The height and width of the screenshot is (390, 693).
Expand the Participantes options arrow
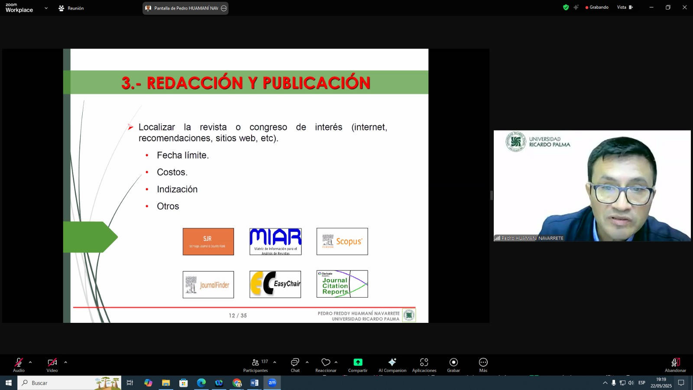275,362
